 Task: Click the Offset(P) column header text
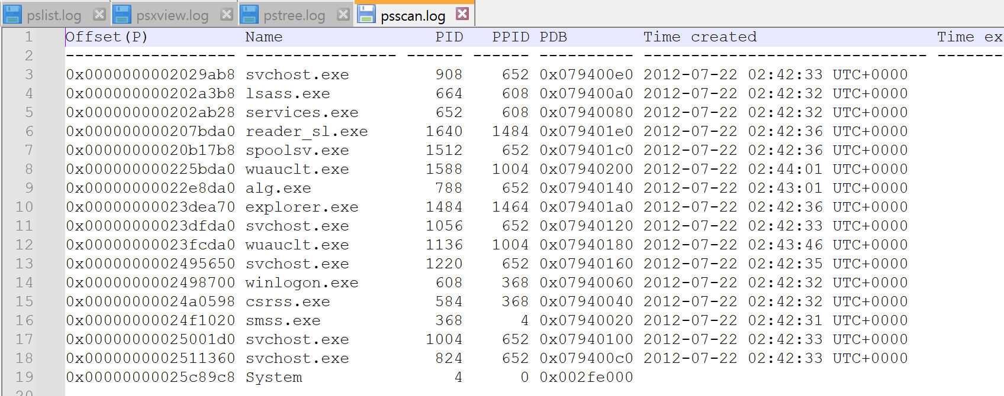(x=107, y=37)
